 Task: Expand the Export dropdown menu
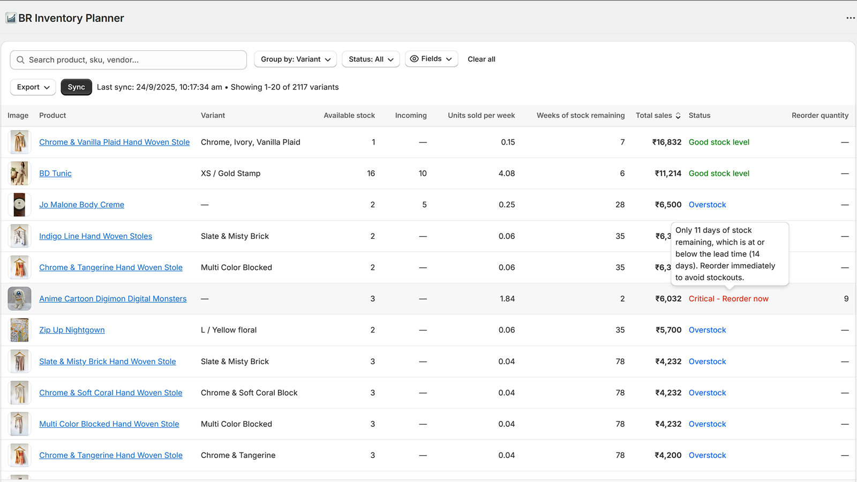(33, 87)
